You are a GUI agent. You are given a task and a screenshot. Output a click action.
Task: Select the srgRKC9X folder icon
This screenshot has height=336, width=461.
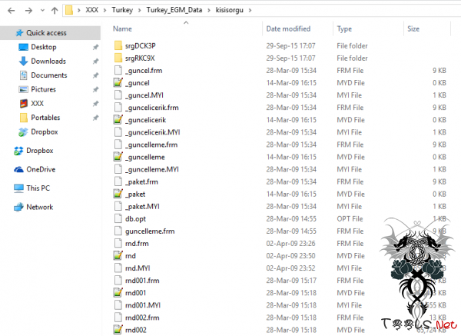click(118, 58)
